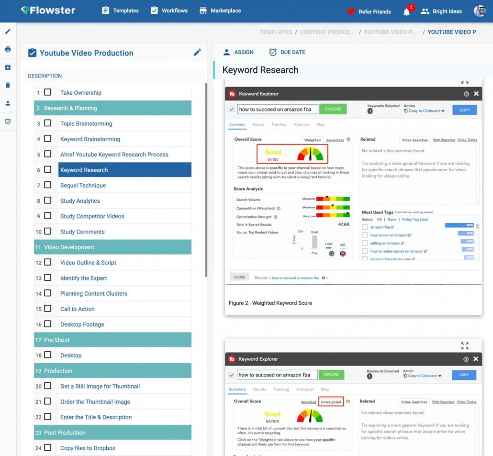Select the Production section header
This screenshot has width=493, height=456.
(112, 371)
